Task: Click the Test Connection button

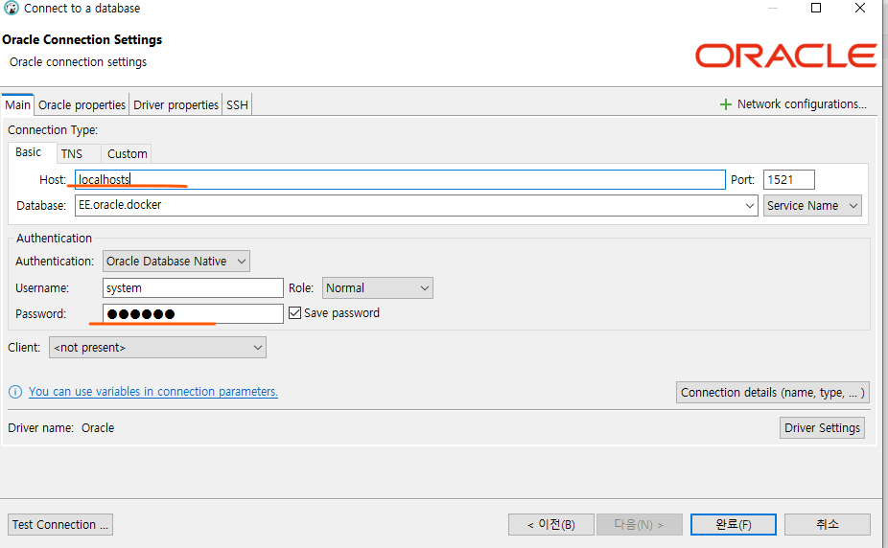Action: pyautogui.click(x=60, y=524)
